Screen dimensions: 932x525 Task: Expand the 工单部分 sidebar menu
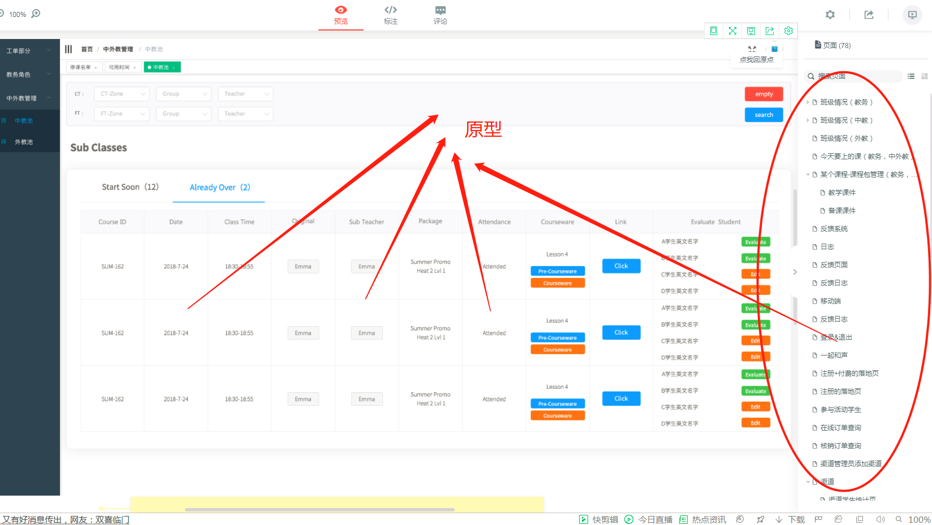(x=28, y=51)
